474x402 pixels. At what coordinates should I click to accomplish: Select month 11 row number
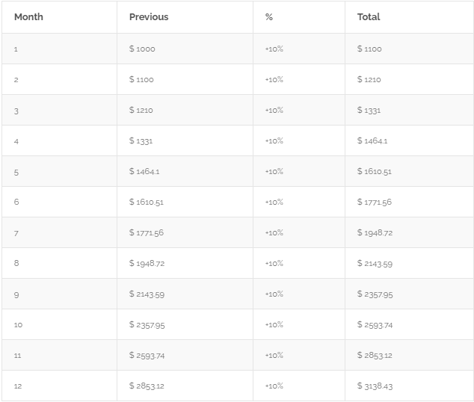pyautogui.click(x=17, y=356)
